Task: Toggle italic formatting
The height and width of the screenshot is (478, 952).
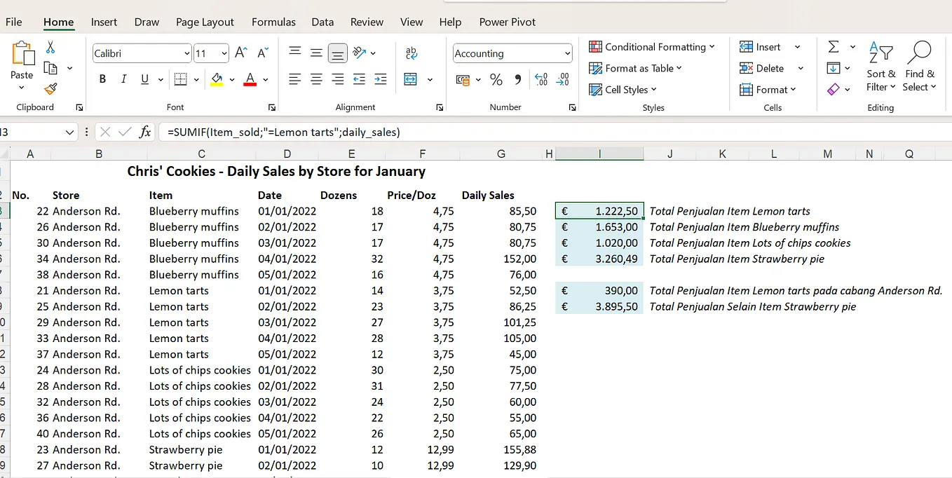Action: [x=123, y=79]
